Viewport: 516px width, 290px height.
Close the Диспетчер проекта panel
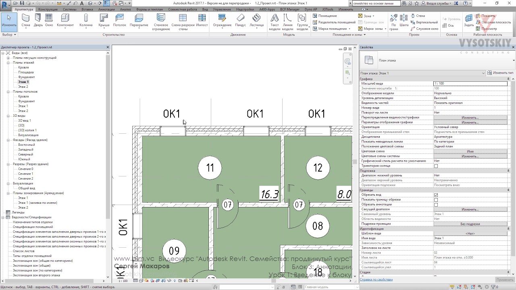pos(108,47)
